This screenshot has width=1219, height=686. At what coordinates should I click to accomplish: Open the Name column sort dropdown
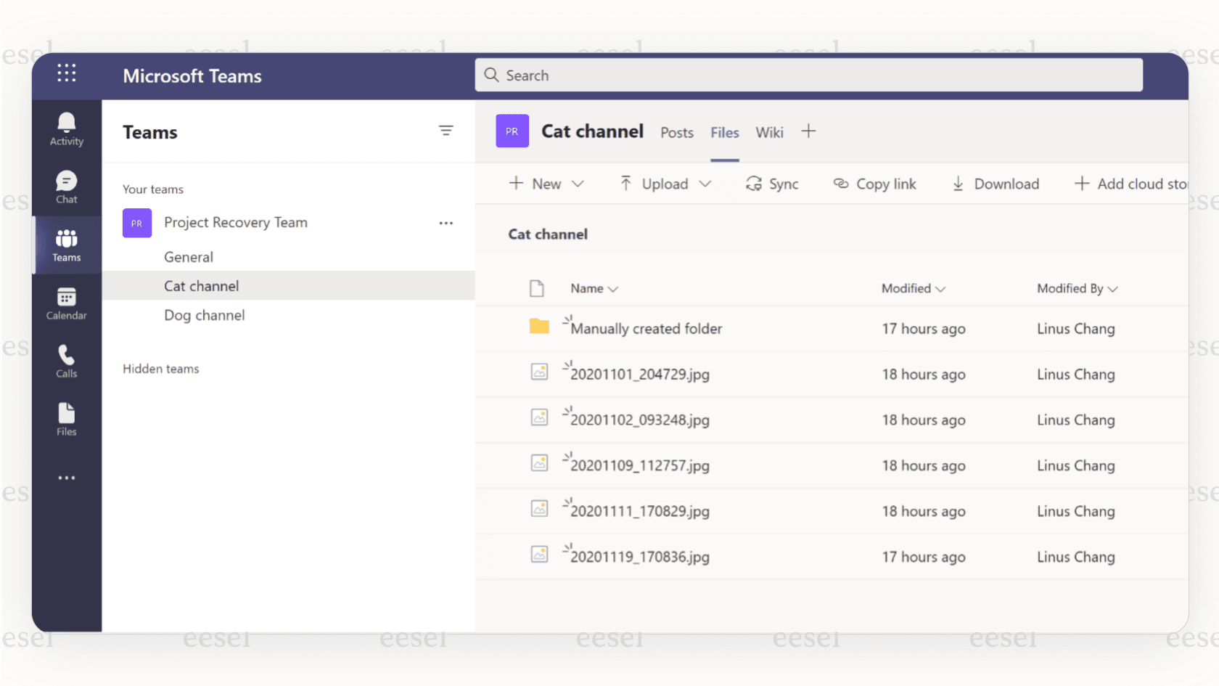[612, 288]
